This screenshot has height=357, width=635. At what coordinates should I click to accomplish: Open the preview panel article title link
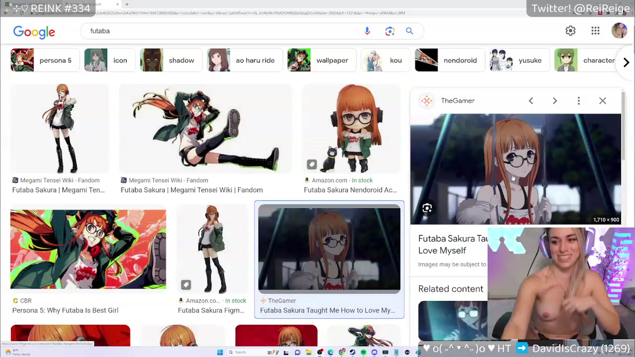[x=452, y=245]
